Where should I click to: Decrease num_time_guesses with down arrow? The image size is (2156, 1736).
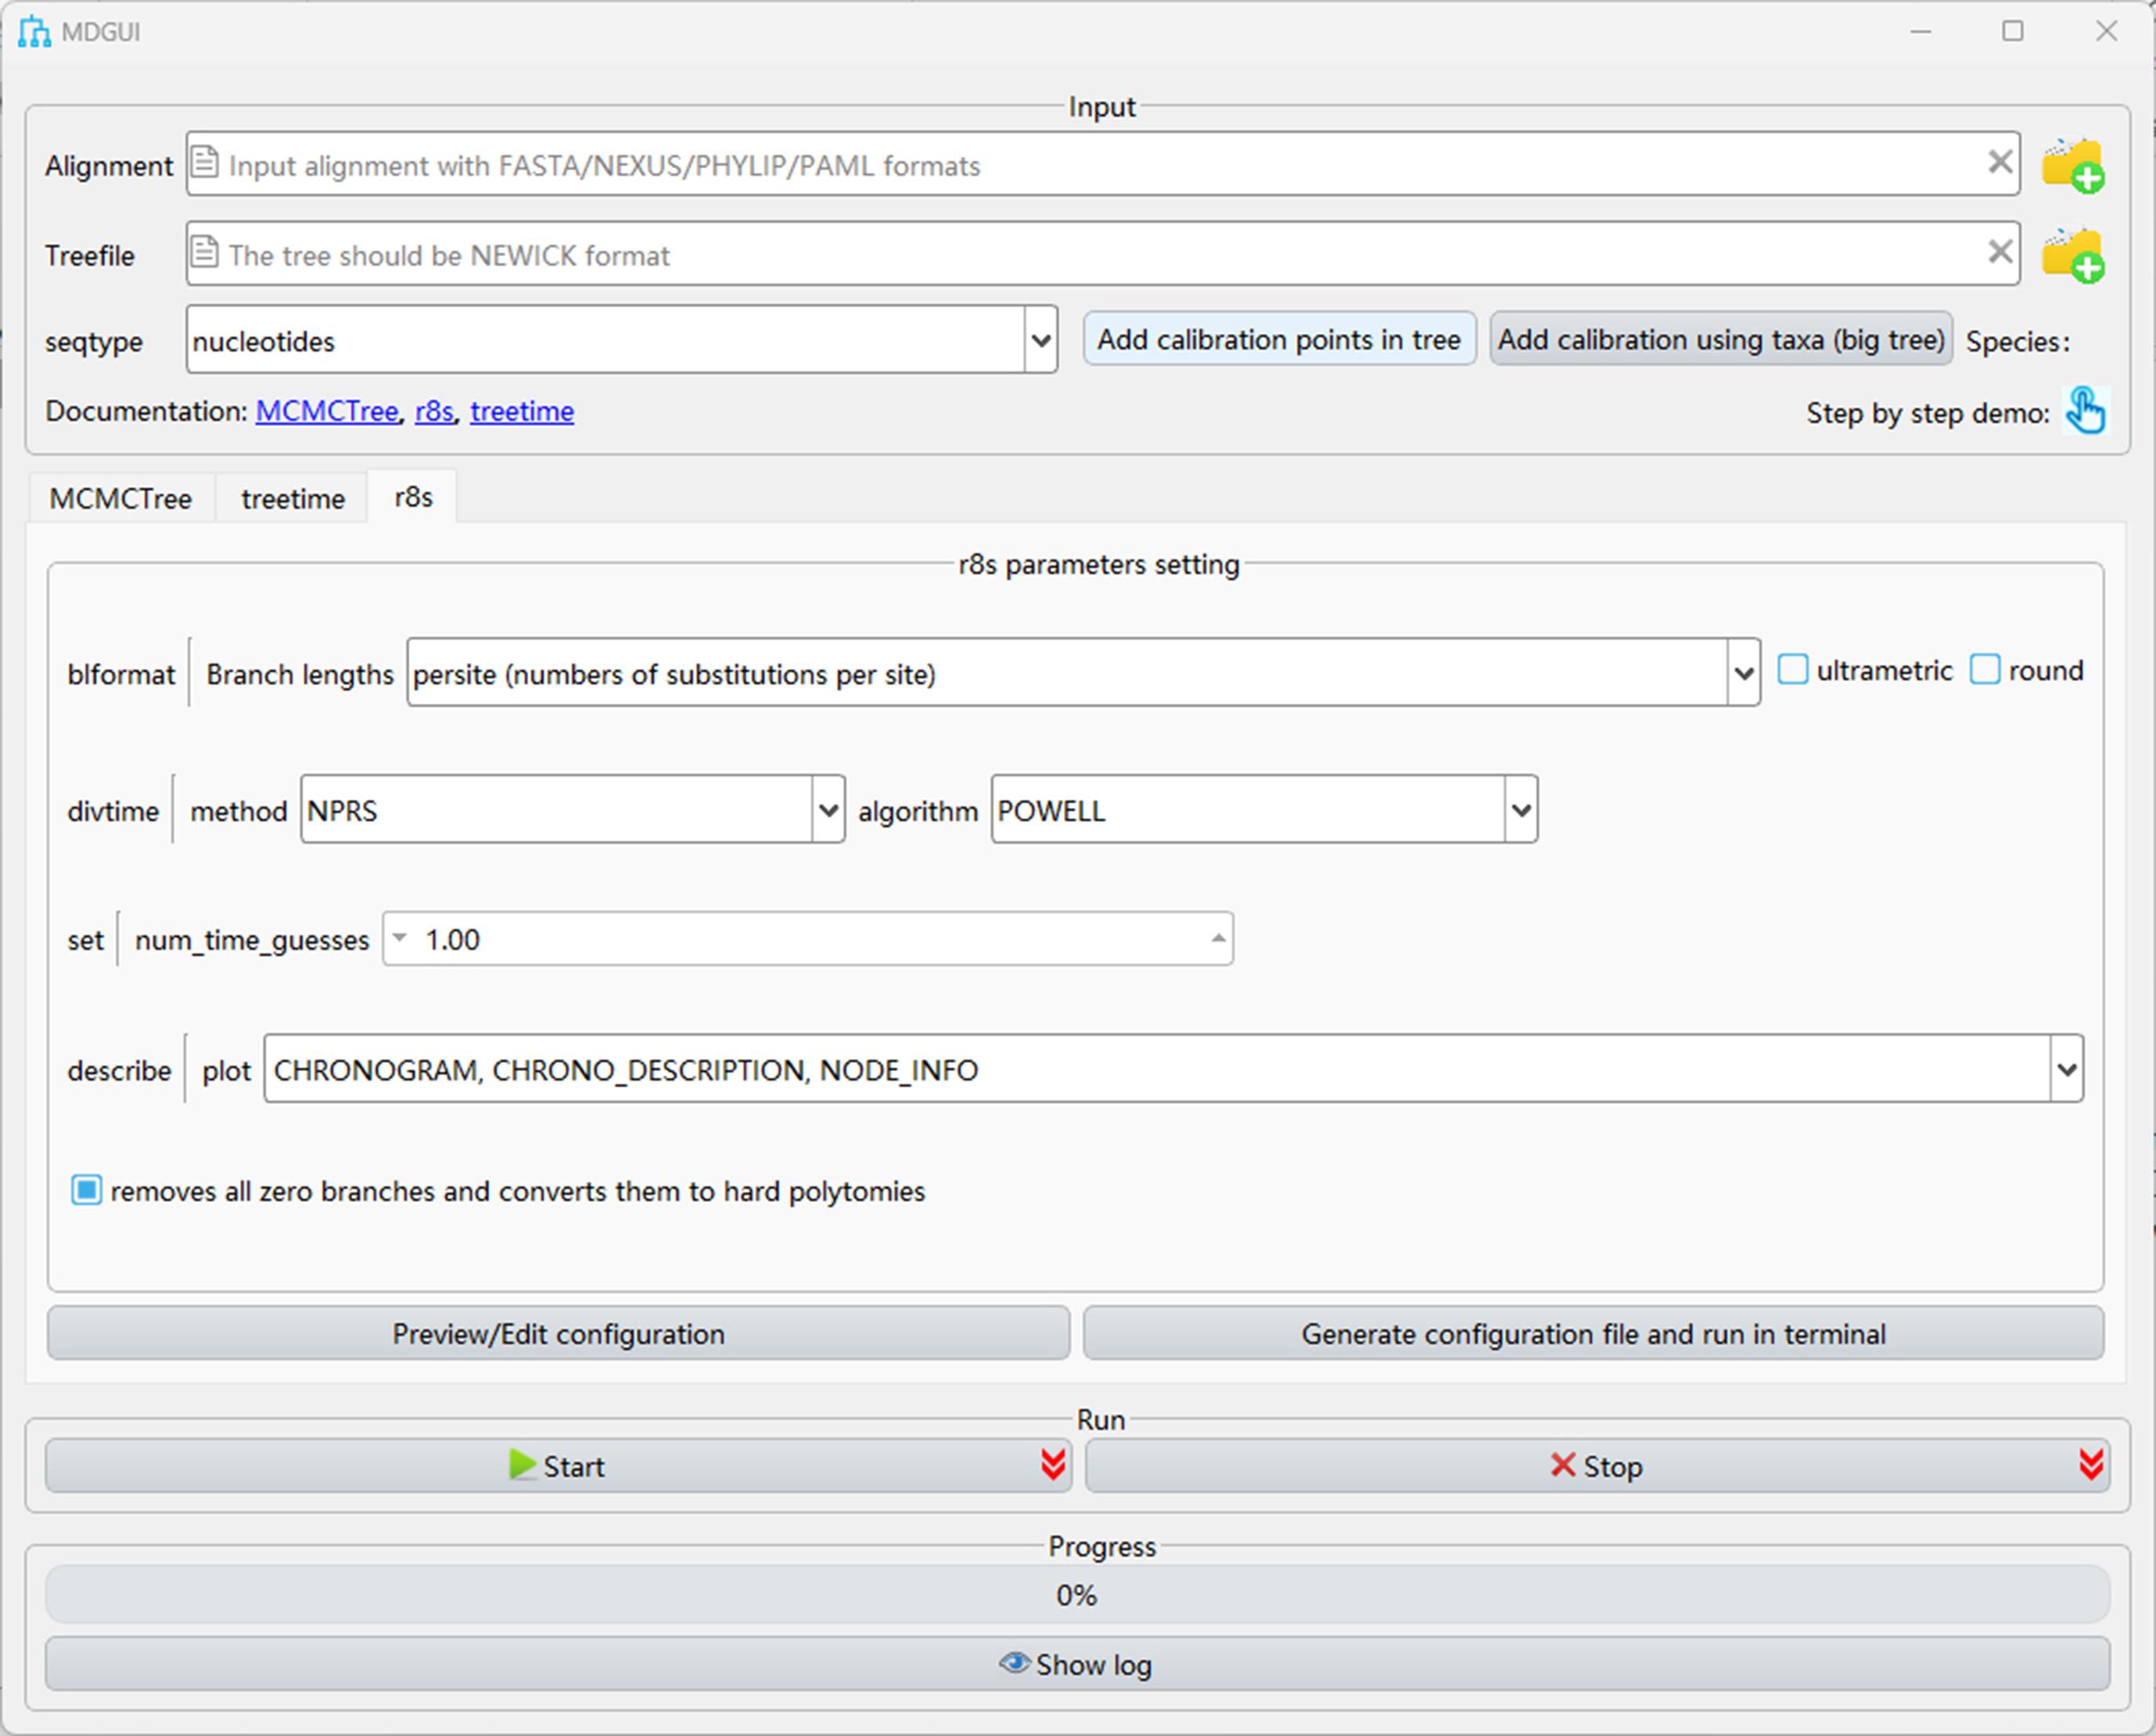399,938
